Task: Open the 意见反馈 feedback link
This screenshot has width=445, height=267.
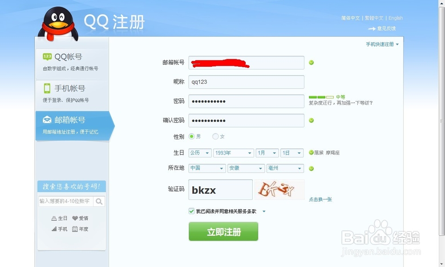Action: click(x=386, y=28)
